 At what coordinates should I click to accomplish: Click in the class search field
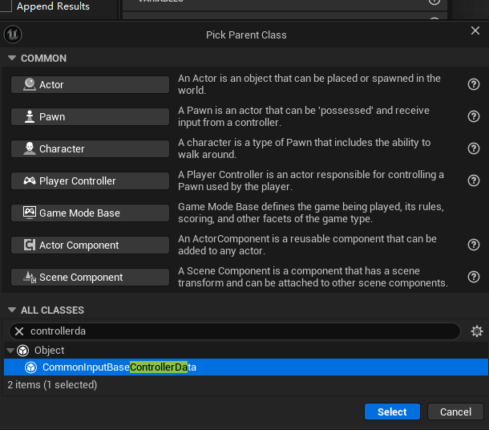pos(240,331)
